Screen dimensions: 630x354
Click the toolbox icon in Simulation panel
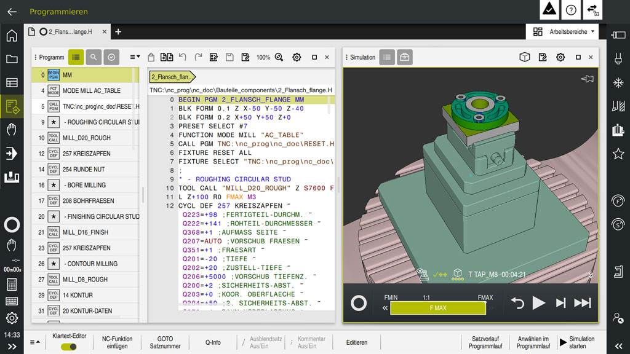click(405, 57)
